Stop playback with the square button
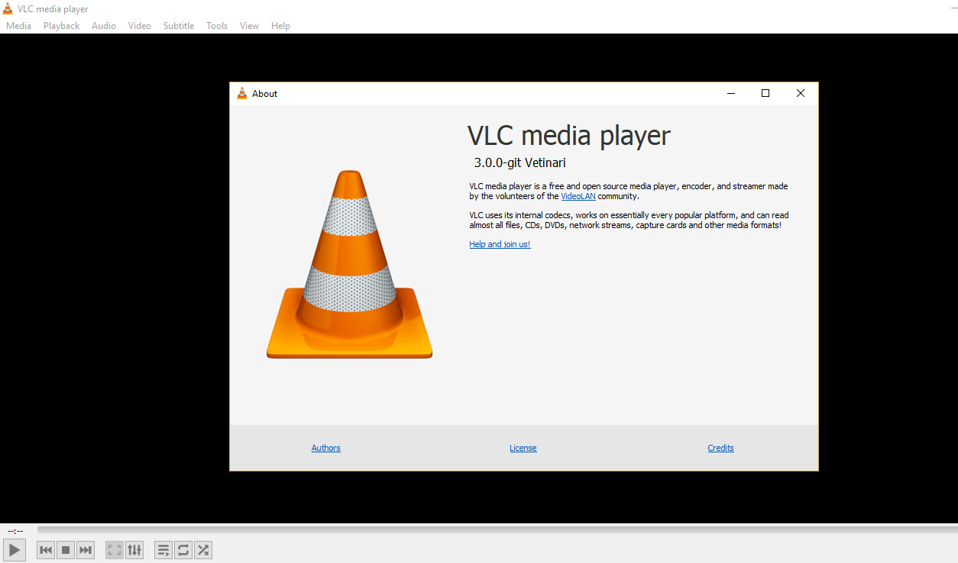Screen dimensions: 958x563 pyautogui.click(x=66, y=549)
